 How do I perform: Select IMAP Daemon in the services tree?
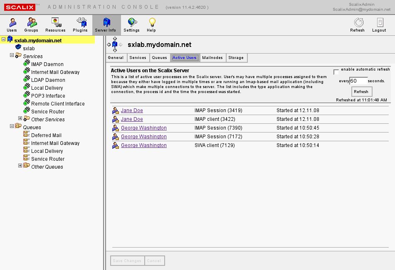pyautogui.click(x=47, y=64)
